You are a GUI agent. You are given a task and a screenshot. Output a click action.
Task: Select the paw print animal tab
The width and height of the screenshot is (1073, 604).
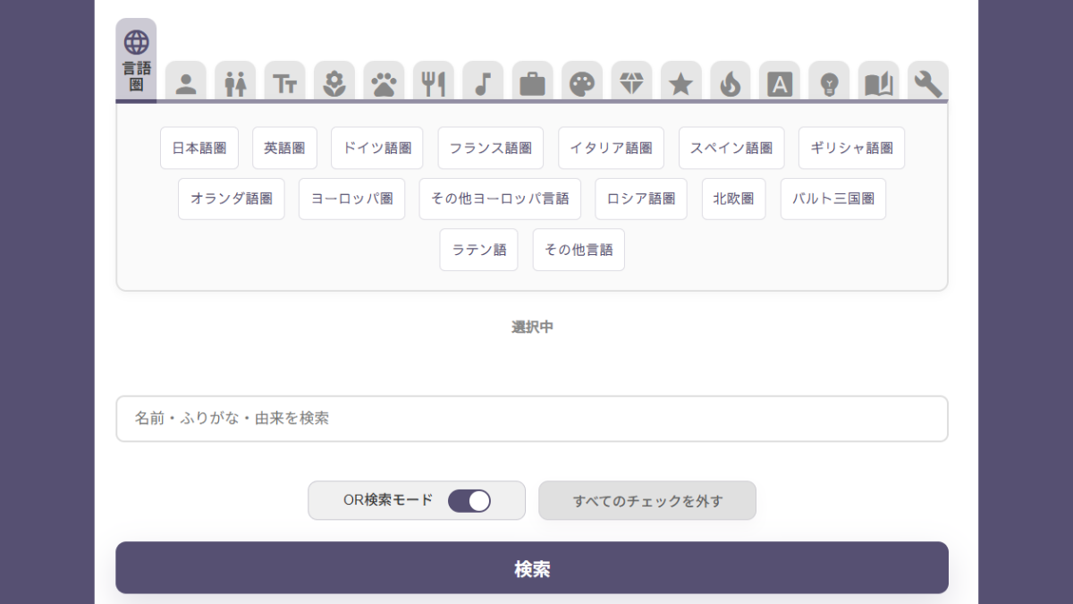[384, 83]
